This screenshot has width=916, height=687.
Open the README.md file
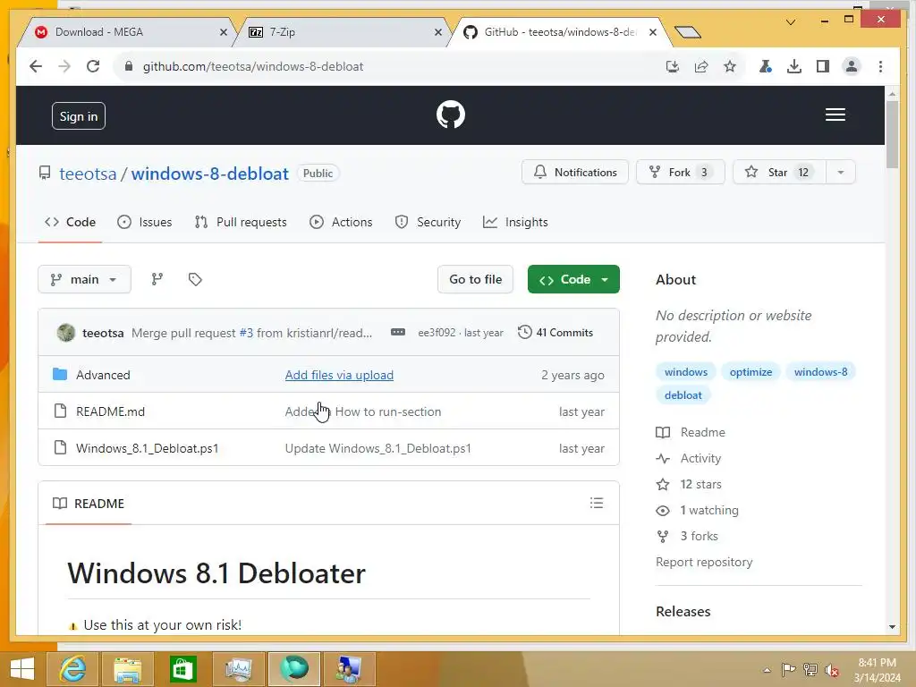(x=110, y=411)
